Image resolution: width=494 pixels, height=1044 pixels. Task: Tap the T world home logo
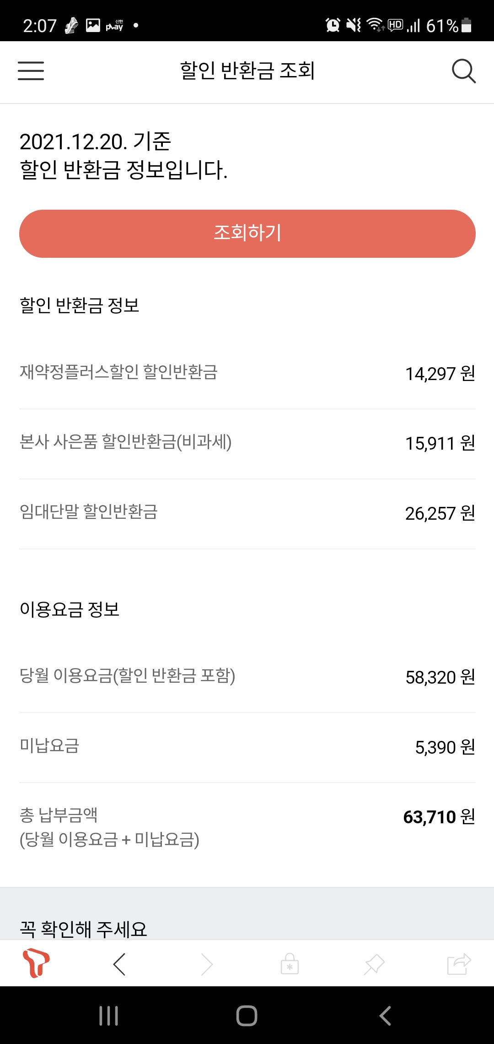coord(36,963)
